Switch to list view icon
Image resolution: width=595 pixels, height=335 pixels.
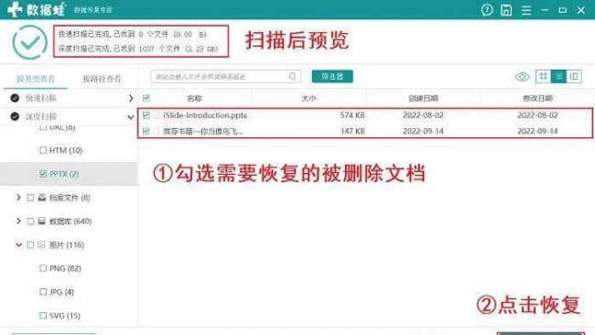click(x=558, y=76)
